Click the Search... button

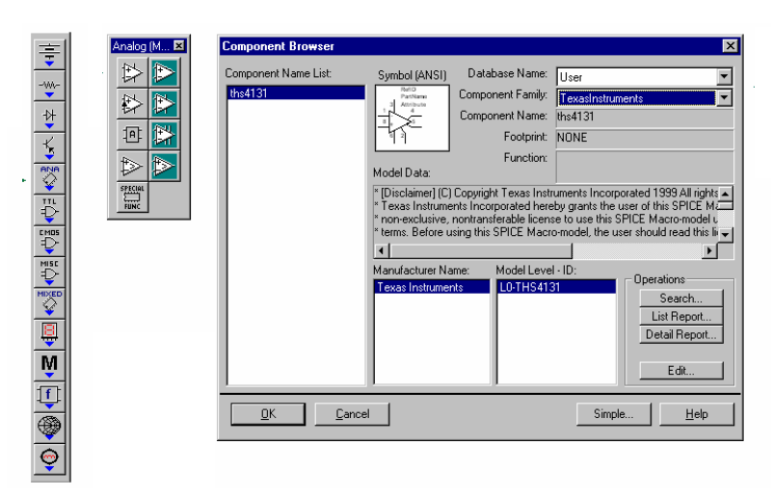(681, 299)
